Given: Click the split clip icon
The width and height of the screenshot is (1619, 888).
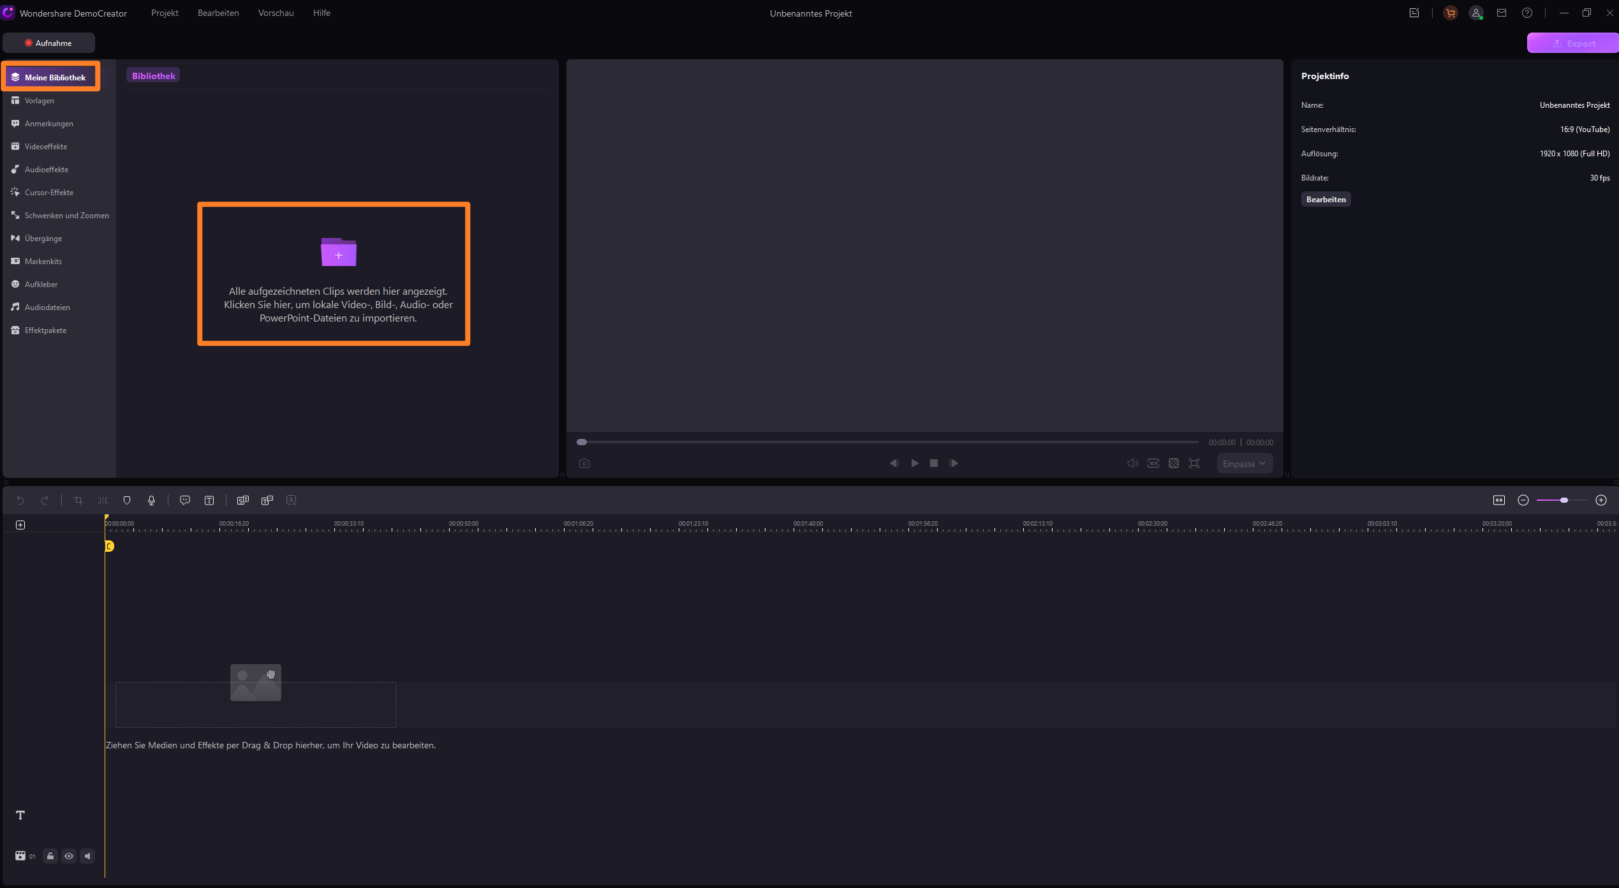Looking at the screenshot, I should pyautogui.click(x=103, y=500).
